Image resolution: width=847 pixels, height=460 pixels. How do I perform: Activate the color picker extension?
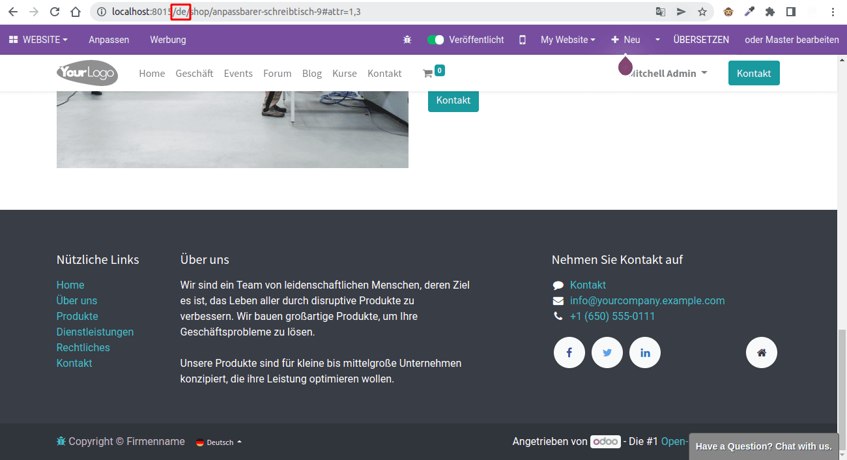click(749, 12)
